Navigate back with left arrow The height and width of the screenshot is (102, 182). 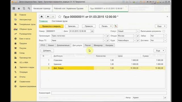48,17
